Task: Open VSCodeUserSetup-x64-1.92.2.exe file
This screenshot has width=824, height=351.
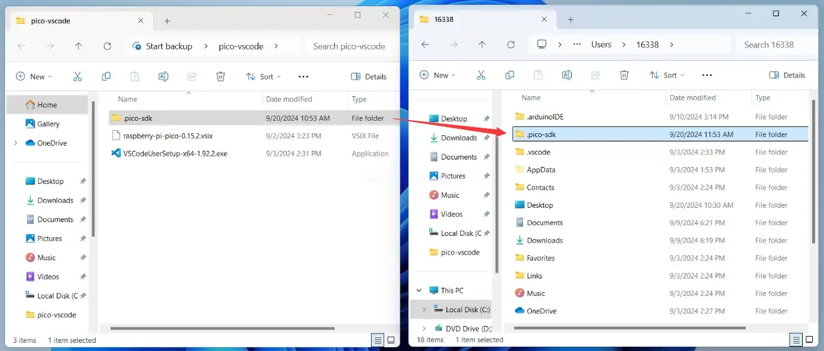Action: tap(175, 153)
